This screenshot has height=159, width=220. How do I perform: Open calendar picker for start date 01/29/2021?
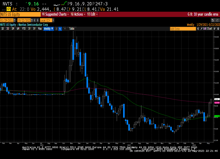(x=15, y=20)
